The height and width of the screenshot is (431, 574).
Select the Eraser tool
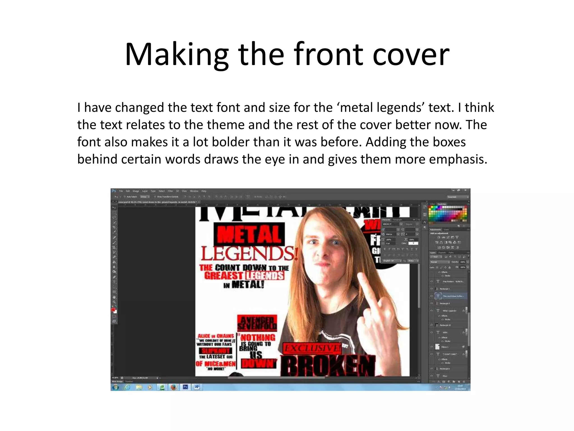[x=114, y=257]
